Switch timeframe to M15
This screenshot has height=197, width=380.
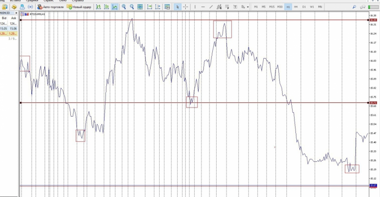272,7
